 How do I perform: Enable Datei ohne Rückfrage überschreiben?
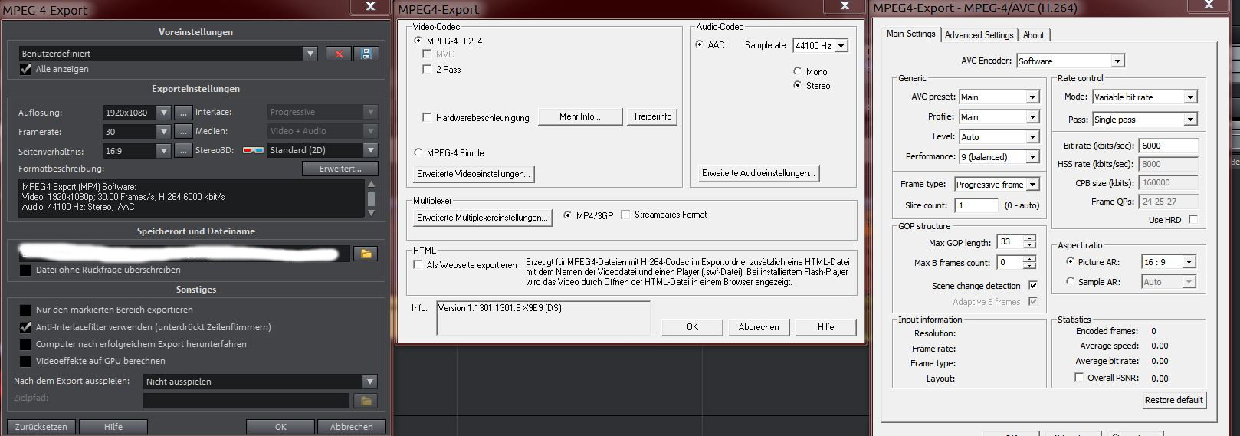pyautogui.click(x=25, y=270)
